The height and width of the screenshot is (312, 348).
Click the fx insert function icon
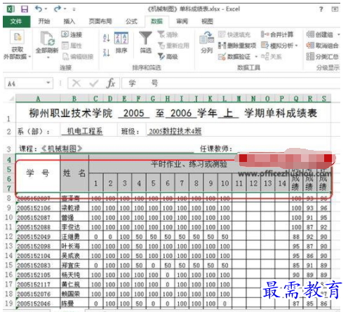[x=111, y=83]
